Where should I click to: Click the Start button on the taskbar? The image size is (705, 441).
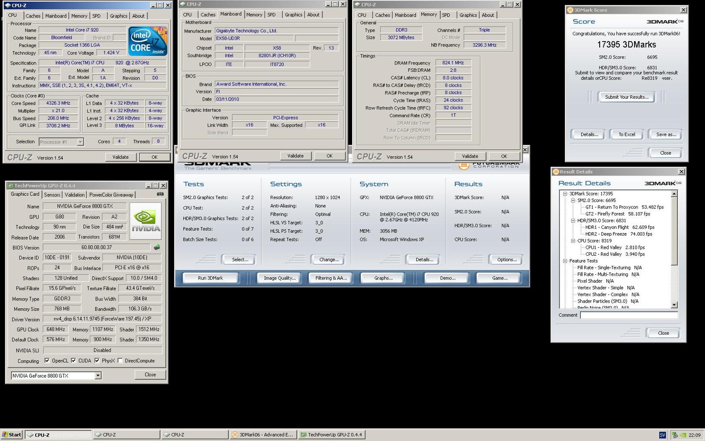(x=11, y=435)
